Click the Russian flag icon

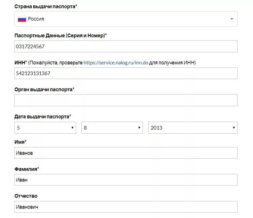pos(22,19)
